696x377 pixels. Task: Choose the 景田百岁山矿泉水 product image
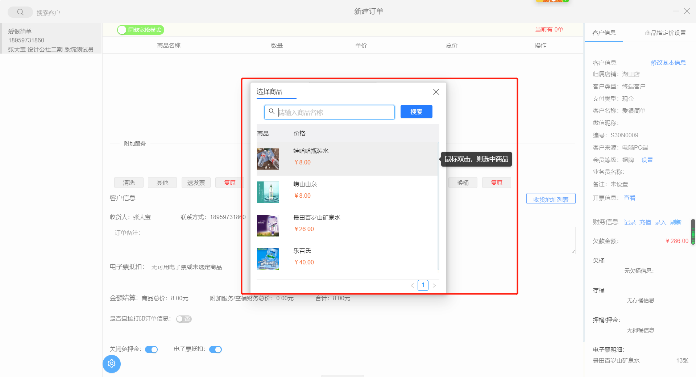(x=268, y=226)
